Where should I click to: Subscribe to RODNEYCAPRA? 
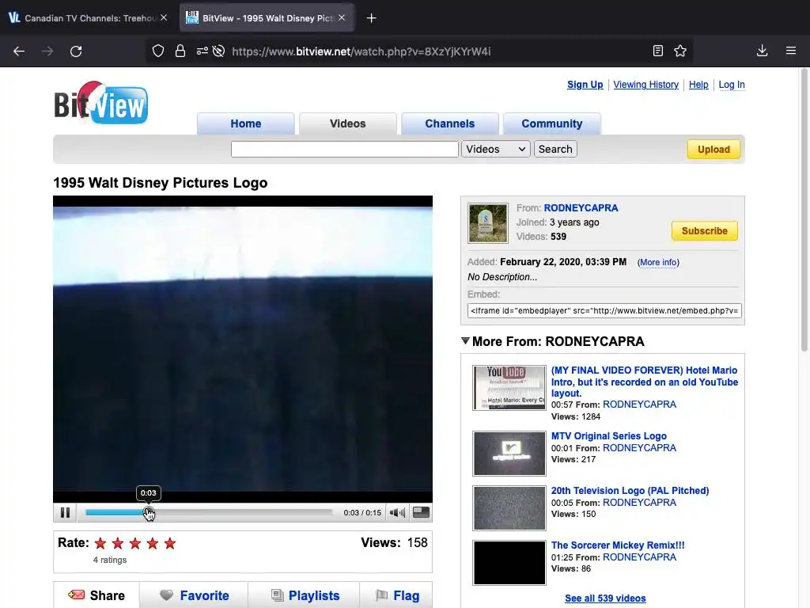pos(705,230)
